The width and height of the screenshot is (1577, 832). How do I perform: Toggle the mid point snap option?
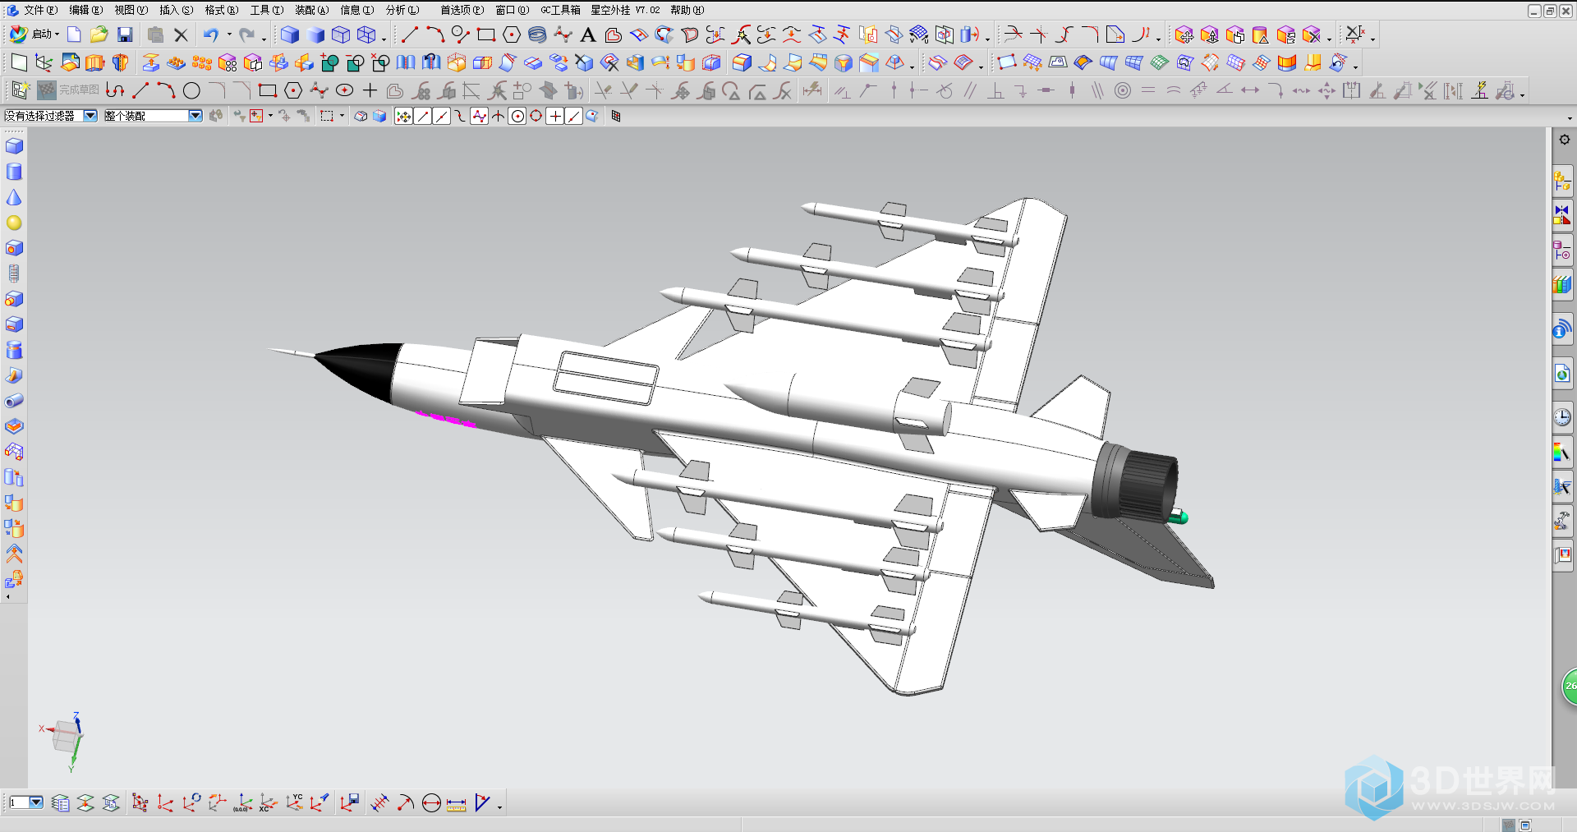441,116
